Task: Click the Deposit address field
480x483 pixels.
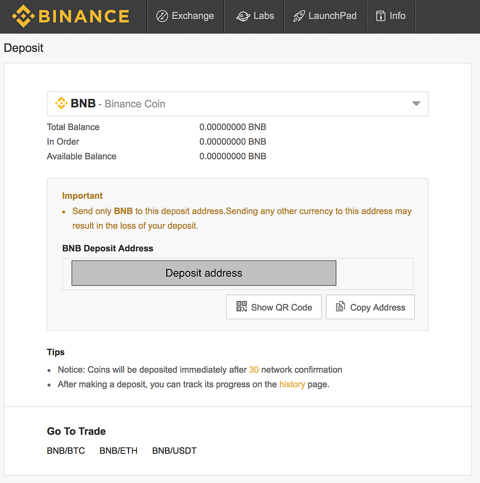Action: [203, 273]
